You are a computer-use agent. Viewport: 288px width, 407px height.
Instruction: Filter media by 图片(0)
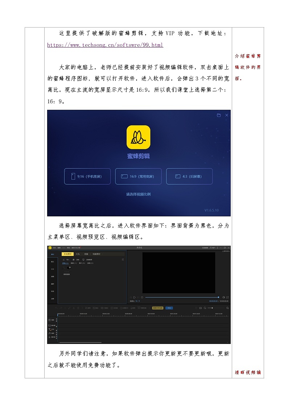click(x=82, y=263)
